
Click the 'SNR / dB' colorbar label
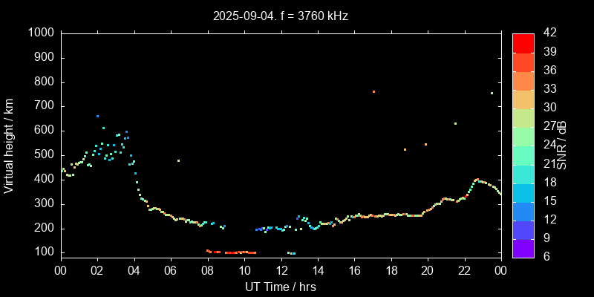coord(562,145)
